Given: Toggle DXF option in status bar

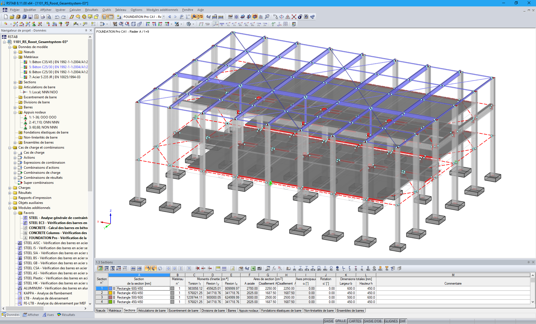Looking at the screenshot, I should [403, 321].
